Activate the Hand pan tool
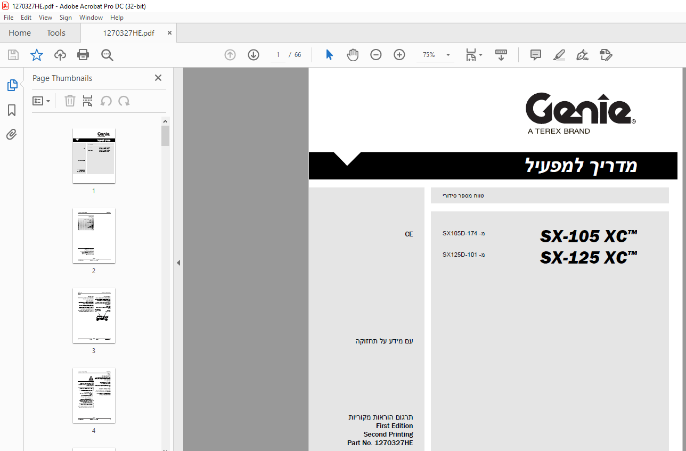The height and width of the screenshot is (451, 686). (x=353, y=55)
